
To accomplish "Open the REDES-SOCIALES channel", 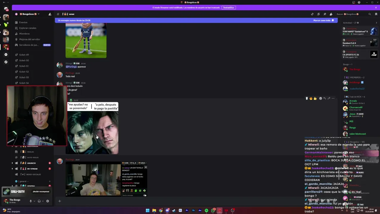I will [33, 174].
